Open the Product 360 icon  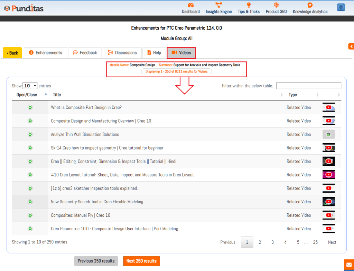pyautogui.click(x=276, y=5)
